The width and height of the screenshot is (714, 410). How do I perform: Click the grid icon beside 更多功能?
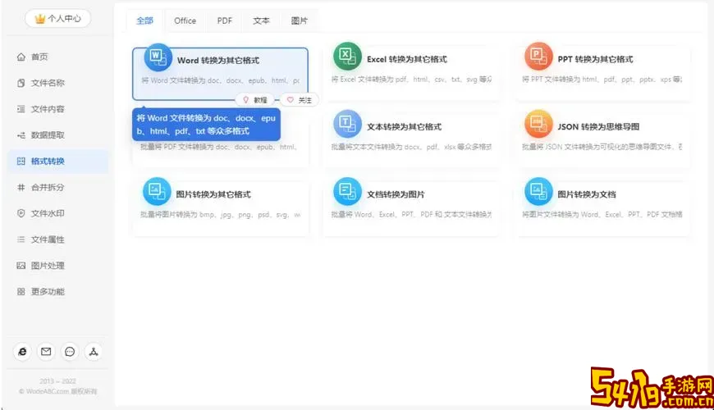click(x=21, y=291)
